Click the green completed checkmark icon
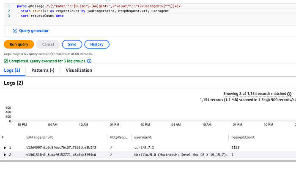296x172 pixels. point(6,61)
